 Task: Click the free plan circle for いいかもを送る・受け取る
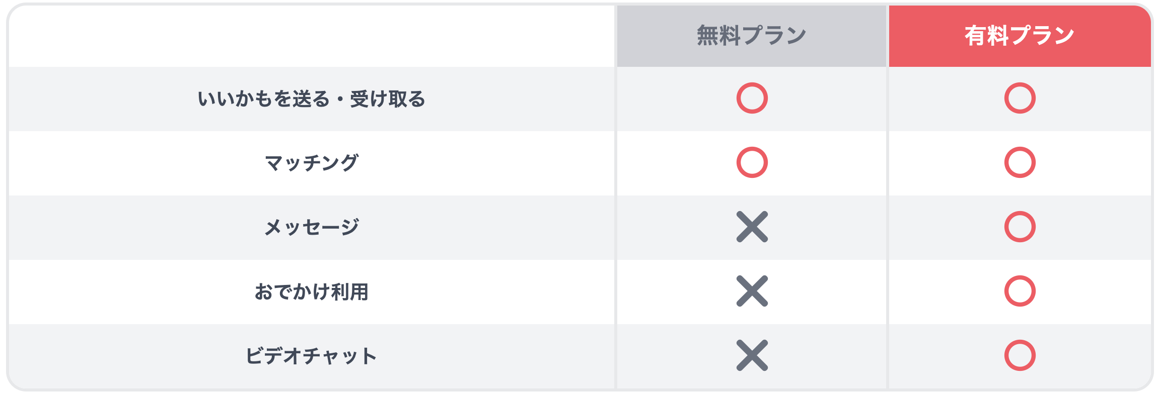pyautogui.click(x=752, y=98)
